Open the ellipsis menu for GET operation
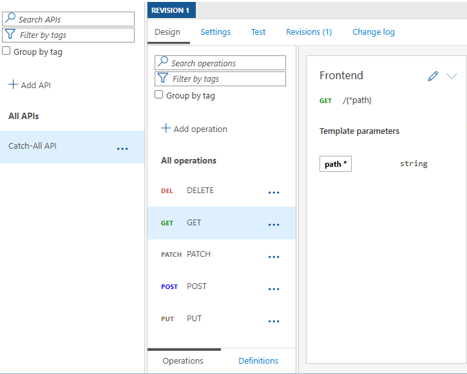The image size is (467, 374). coord(274,225)
